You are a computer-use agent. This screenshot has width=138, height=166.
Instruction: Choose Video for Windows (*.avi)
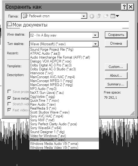point(64,136)
